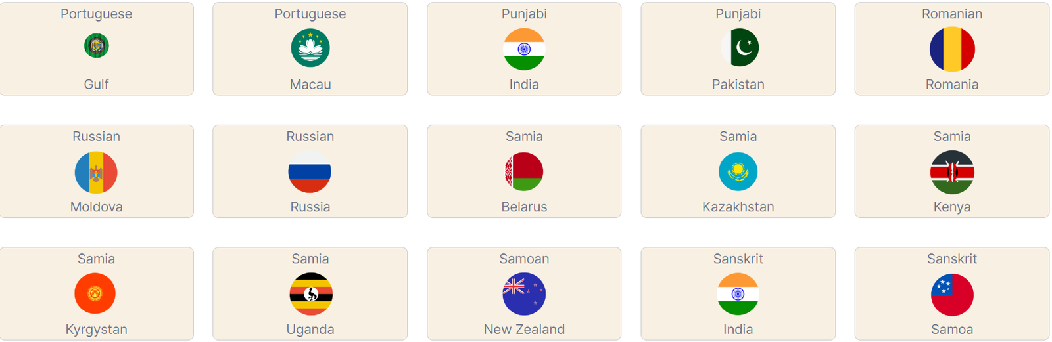The width and height of the screenshot is (1052, 342).
Task: Pick the Kenya flag icon
Action: pos(952,172)
